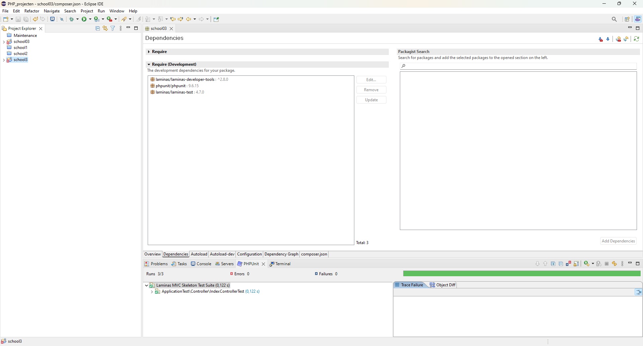Viewport: 643px width, 346px height.
Task: Click the Composer Update arrows icon
Action: [x=627, y=39]
